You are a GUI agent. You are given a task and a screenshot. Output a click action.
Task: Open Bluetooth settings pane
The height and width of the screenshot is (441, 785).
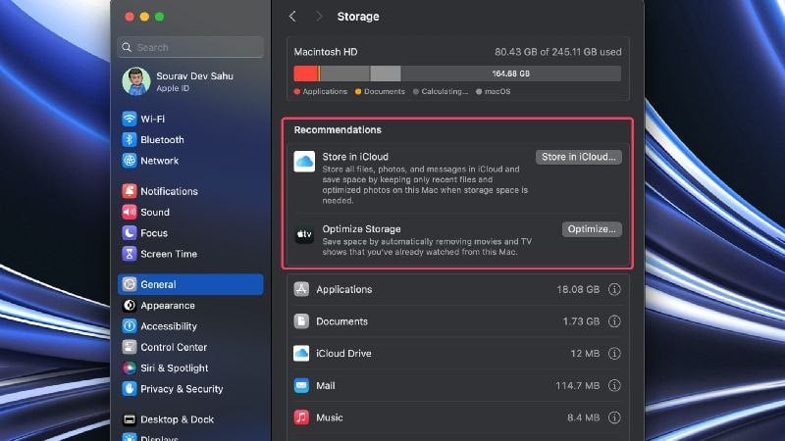click(x=190, y=139)
